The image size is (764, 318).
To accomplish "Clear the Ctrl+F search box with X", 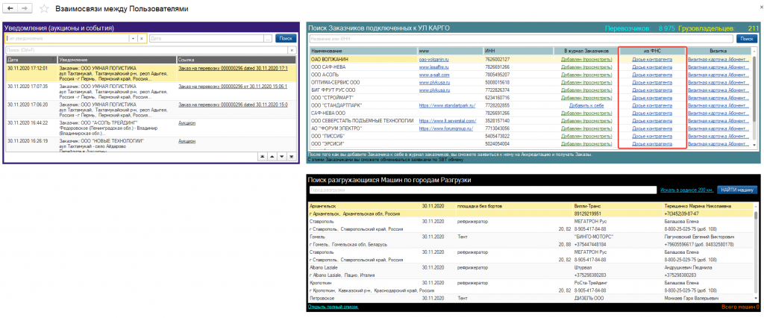I will 292,50.
